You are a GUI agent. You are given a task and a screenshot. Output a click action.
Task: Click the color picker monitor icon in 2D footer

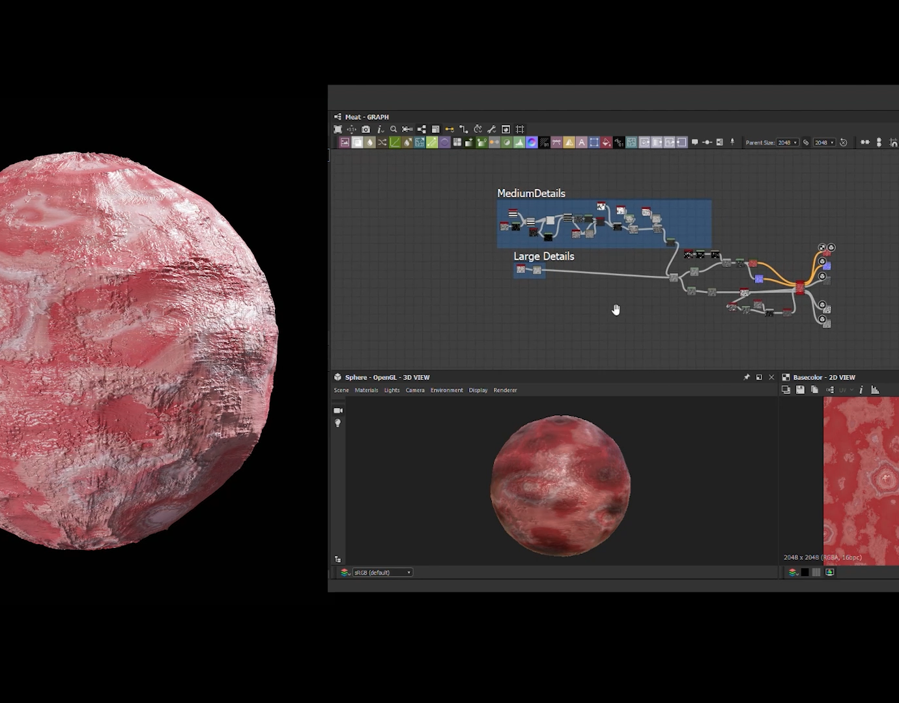pos(830,572)
